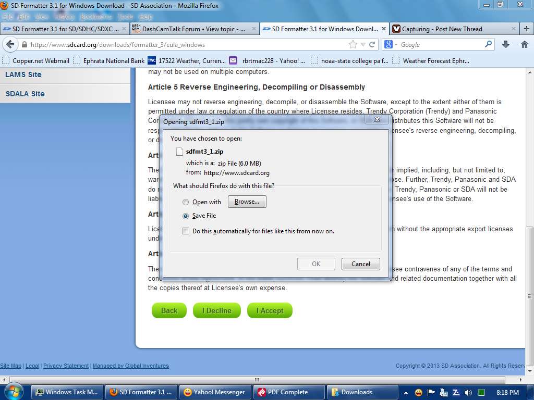Image resolution: width=534 pixels, height=400 pixels.
Task: Open PDF Complete from taskbar
Action: point(289,392)
